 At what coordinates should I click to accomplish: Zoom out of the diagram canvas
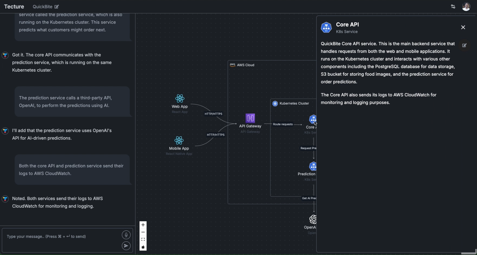point(143,232)
